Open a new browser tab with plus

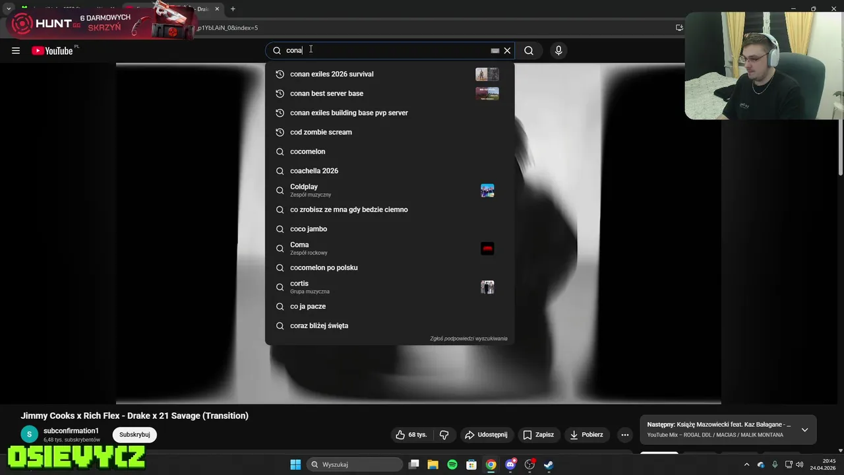[233, 9]
